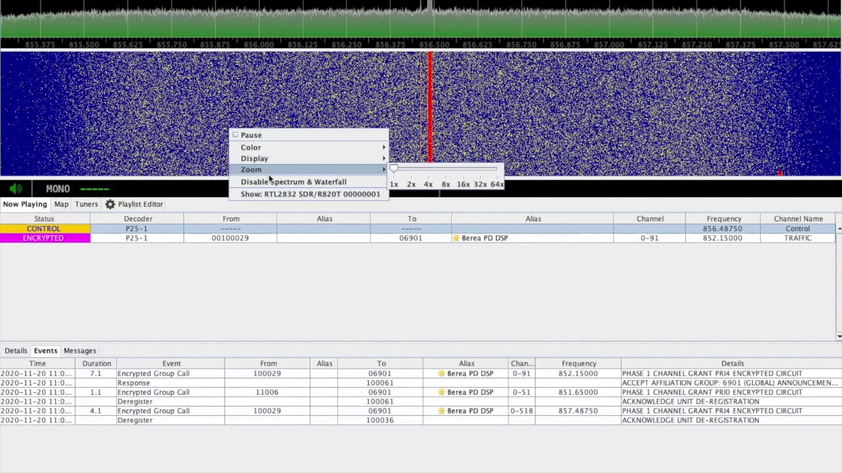Click the scroll-down arrow of Now Playing table
842x473 pixels.
[x=839, y=336]
